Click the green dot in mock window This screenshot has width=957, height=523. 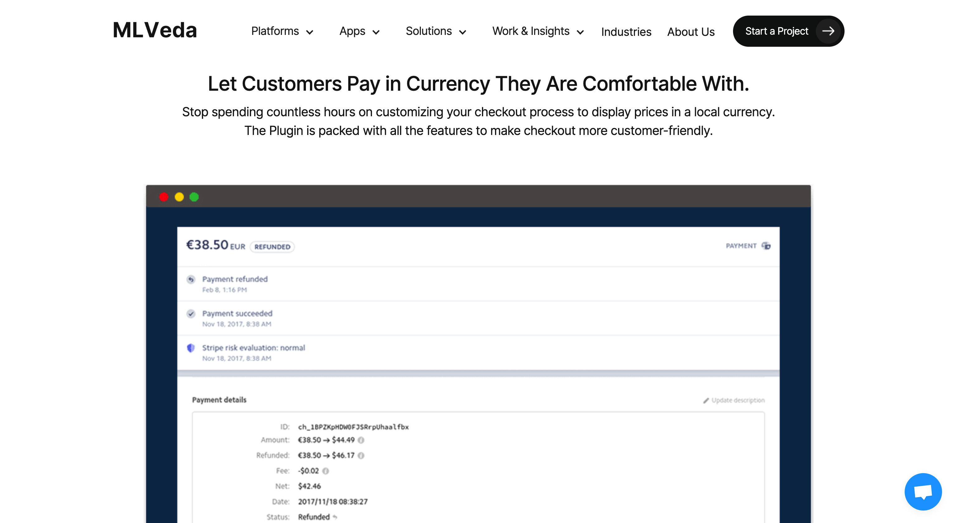pos(194,197)
